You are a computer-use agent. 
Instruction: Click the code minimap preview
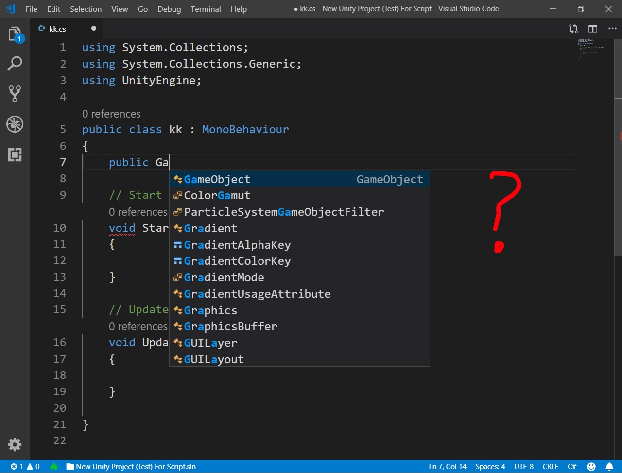[590, 49]
